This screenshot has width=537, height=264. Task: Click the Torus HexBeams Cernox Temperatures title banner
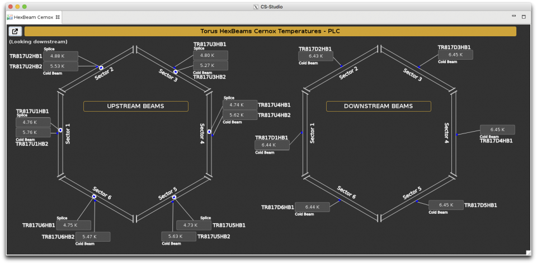pos(270,32)
